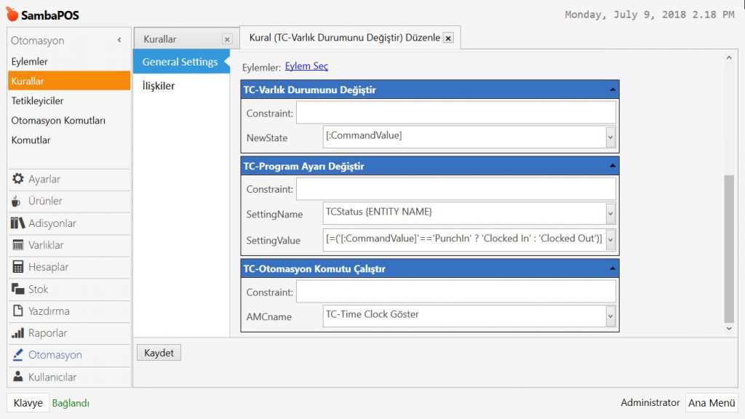Select İlişkiler in the settings list
745x419 pixels.
[158, 86]
